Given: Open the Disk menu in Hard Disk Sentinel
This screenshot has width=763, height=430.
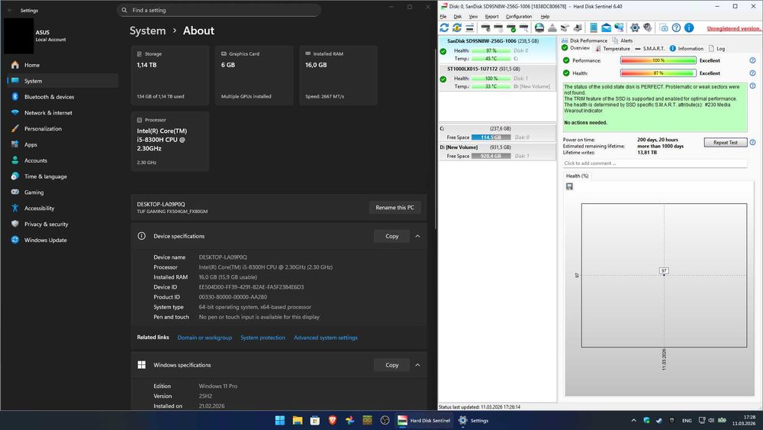Looking at the screenshot, I should [457, 17].
